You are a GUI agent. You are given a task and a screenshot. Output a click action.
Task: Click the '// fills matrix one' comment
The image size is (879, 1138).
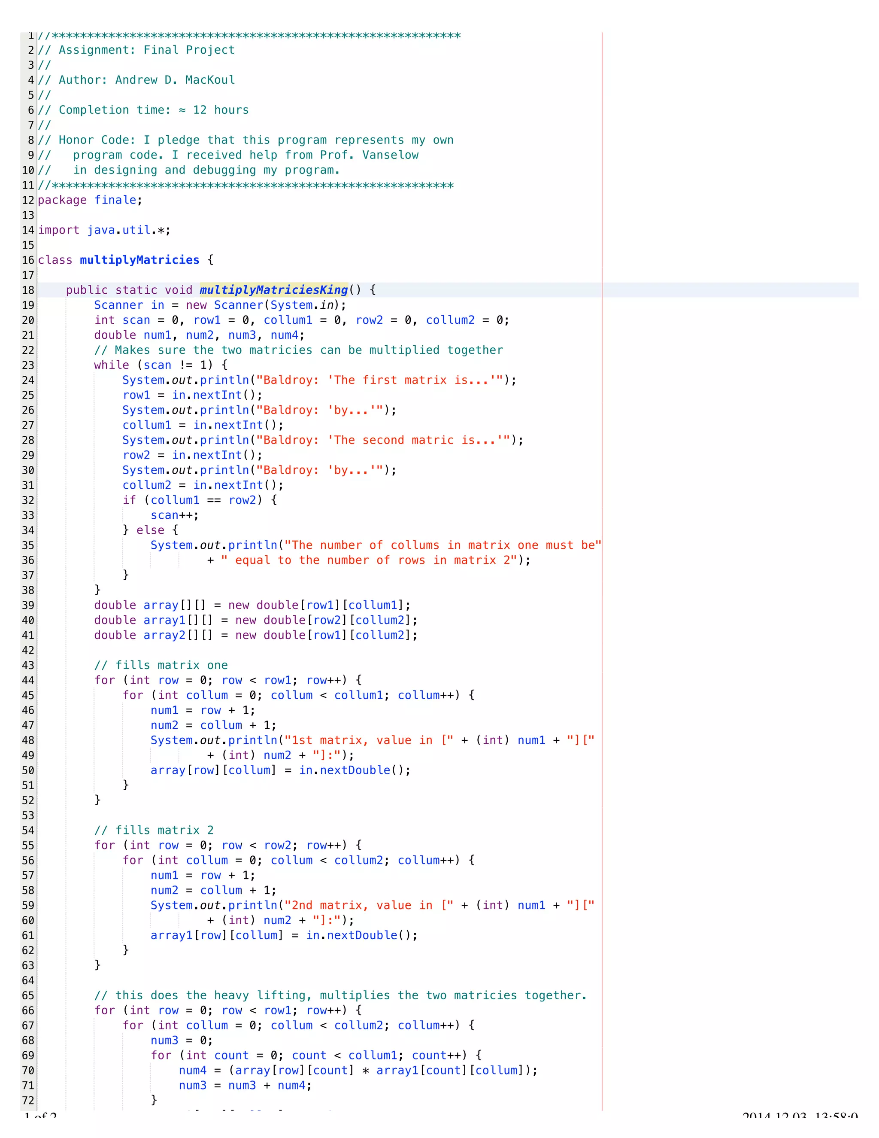click(161, 665)
